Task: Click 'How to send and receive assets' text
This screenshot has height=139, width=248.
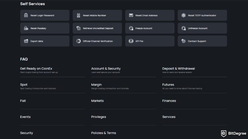Action: pos(177,72)
